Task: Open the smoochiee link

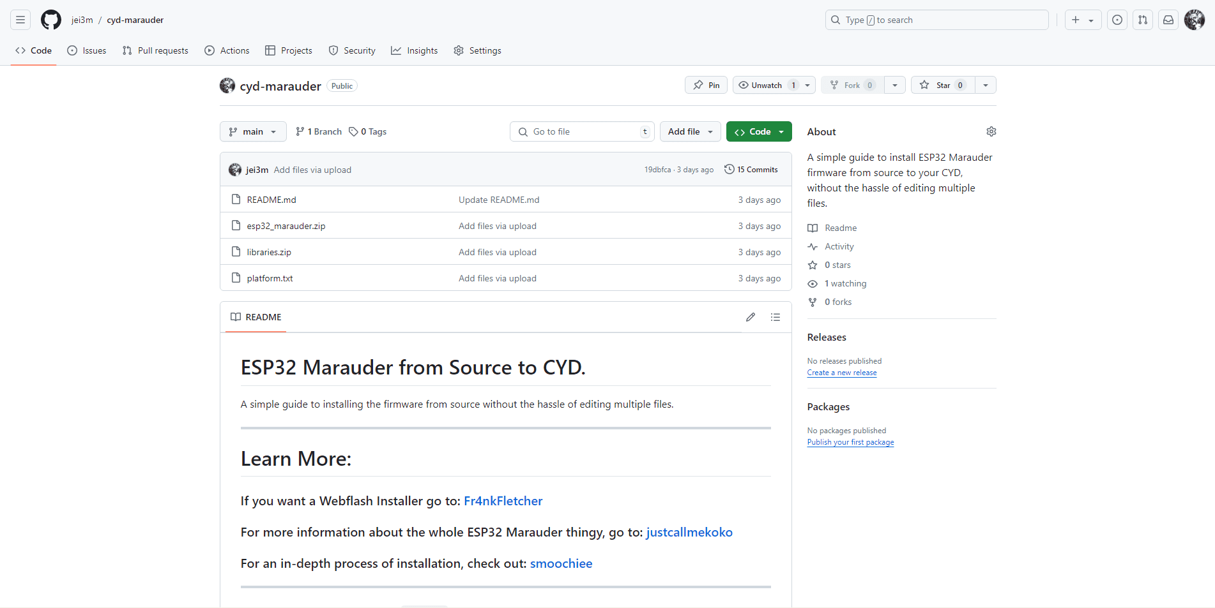Action: coord(561,563)
